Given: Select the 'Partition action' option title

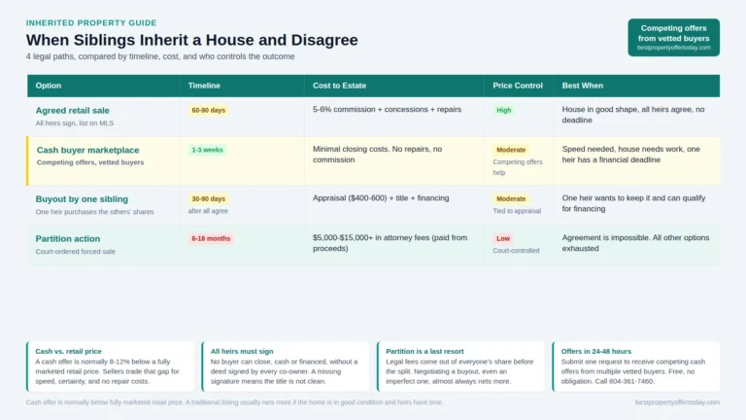Looking at the screenshot, I should pos(68,238).
